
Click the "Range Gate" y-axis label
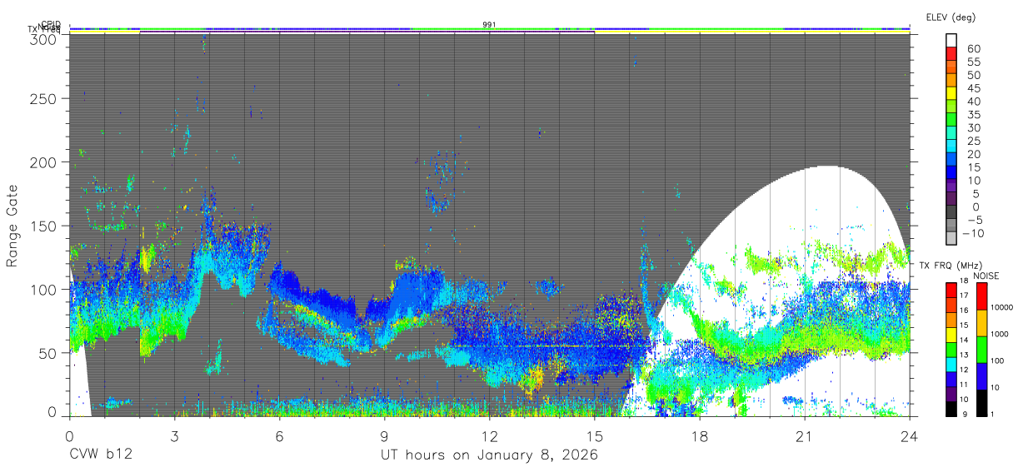[x=12, y=227]
